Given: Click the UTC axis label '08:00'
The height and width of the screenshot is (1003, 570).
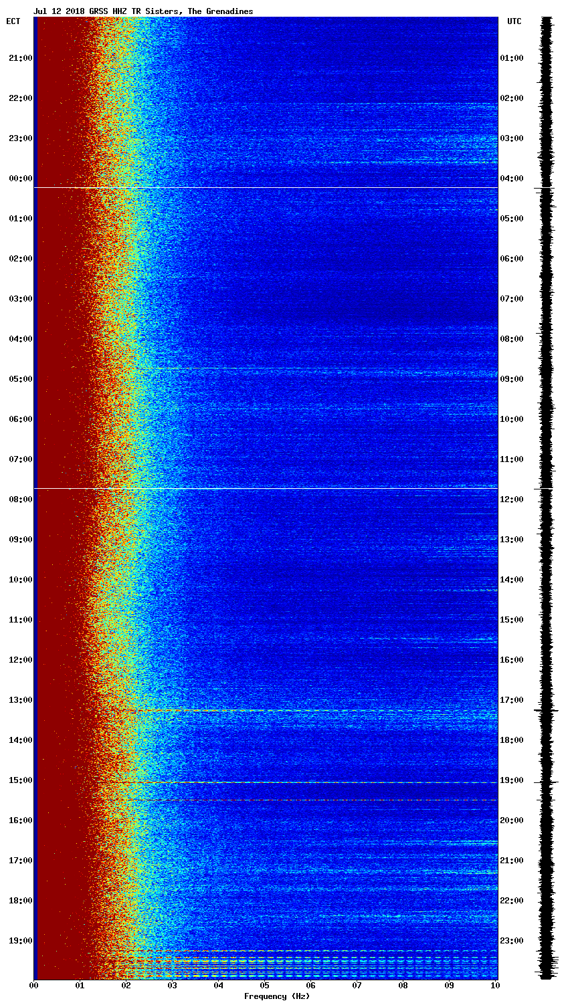Looking at the screenshot, I should tap(512, 339).
